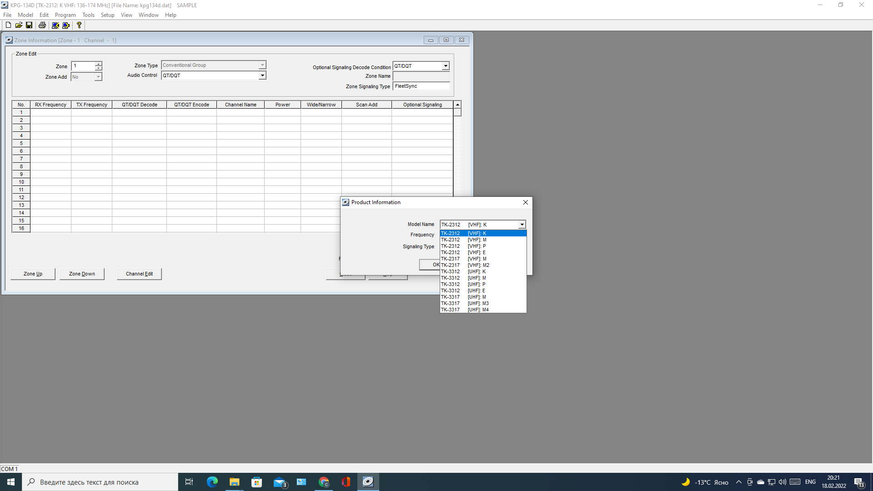Write data to radio toolbar icon
Image resolution: width=873 pixels, height=491 pixels.
(66, 25)
